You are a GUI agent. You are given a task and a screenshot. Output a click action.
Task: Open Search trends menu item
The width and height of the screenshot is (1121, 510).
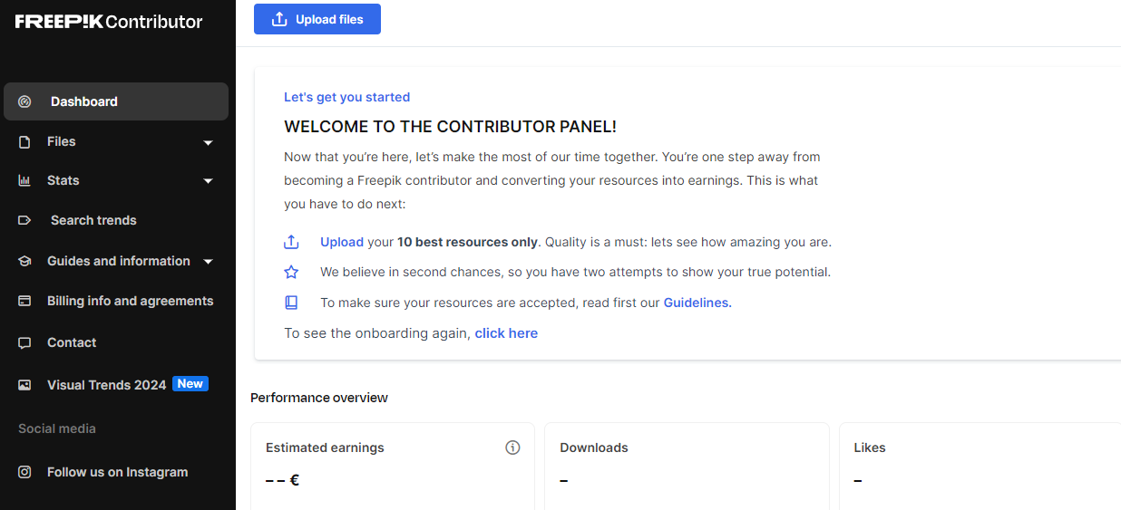[93, 220]
